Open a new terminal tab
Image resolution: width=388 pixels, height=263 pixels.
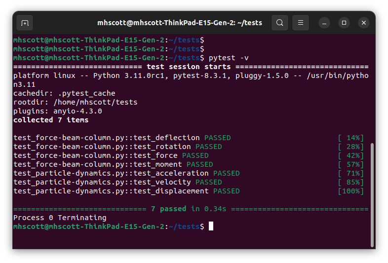coord(25,23)
